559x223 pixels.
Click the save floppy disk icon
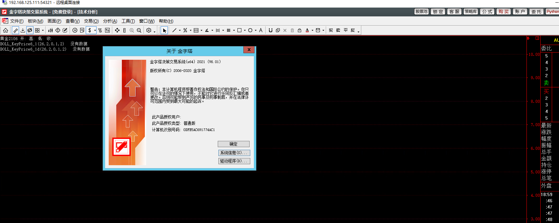point(318,30)
